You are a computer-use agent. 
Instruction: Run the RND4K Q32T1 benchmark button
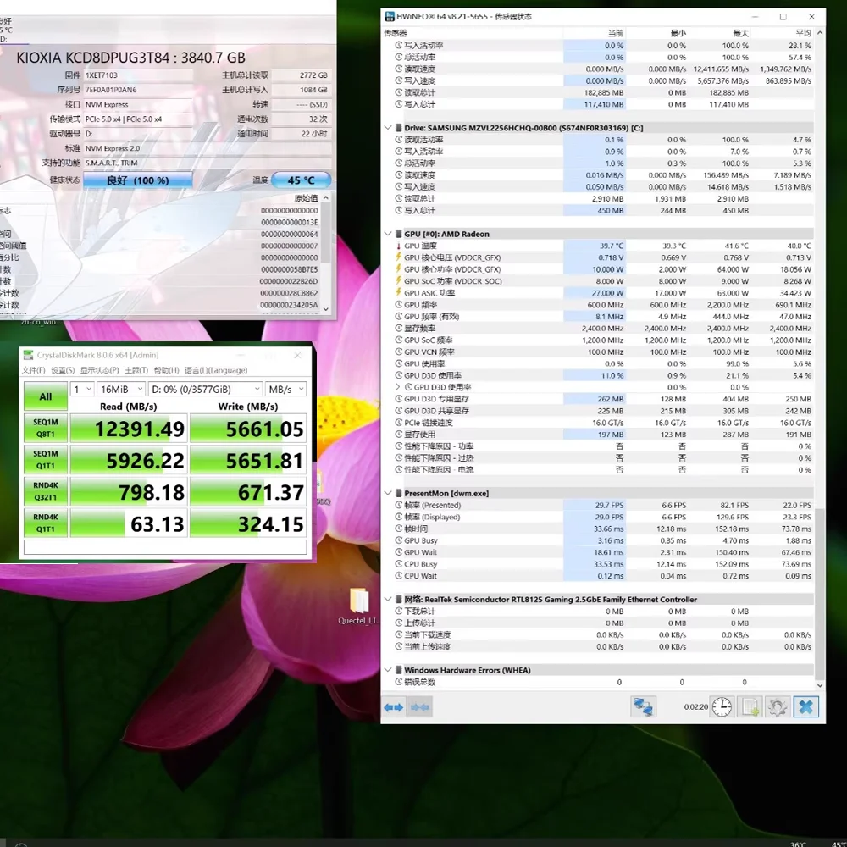[x=46, y=492]
